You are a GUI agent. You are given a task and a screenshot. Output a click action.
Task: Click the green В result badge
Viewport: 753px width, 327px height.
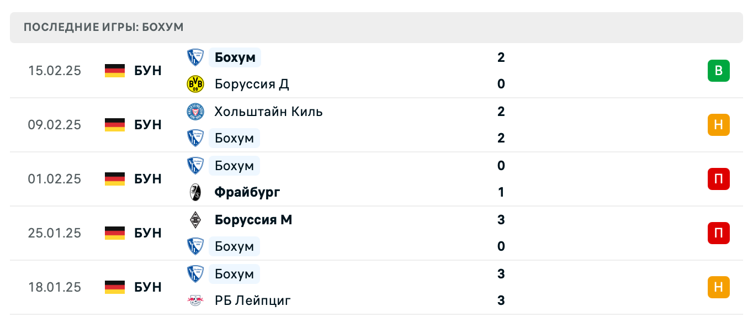point(718,71)
